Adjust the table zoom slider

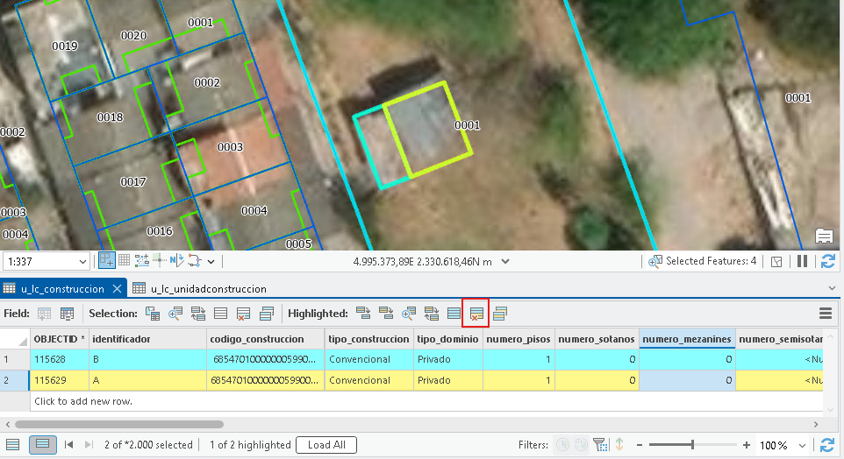pos(692,444)
